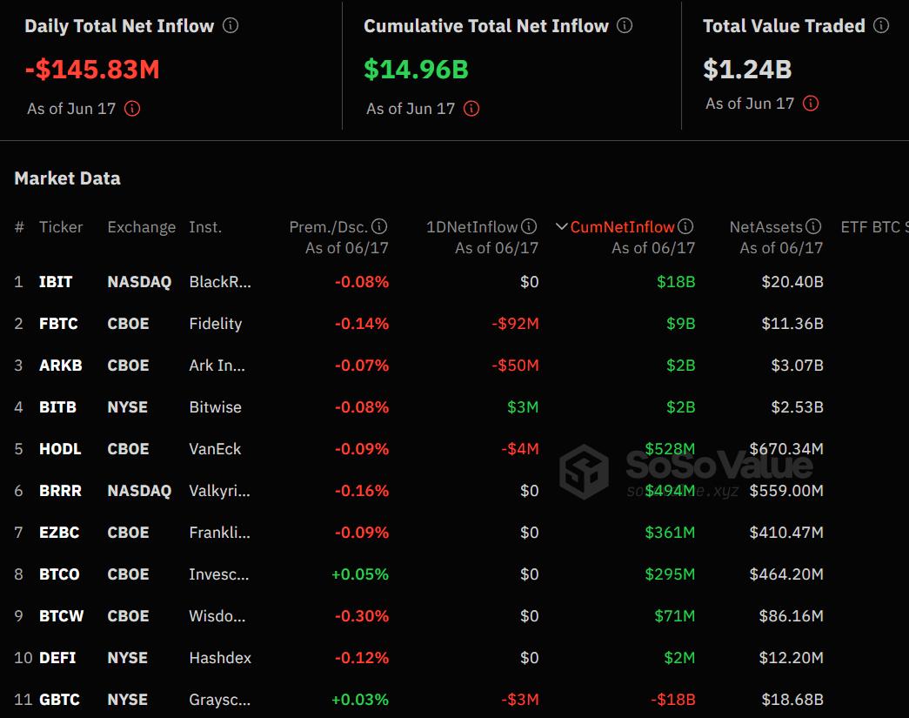Select BTCW discount -0.30%

click(x=362, y=616)
